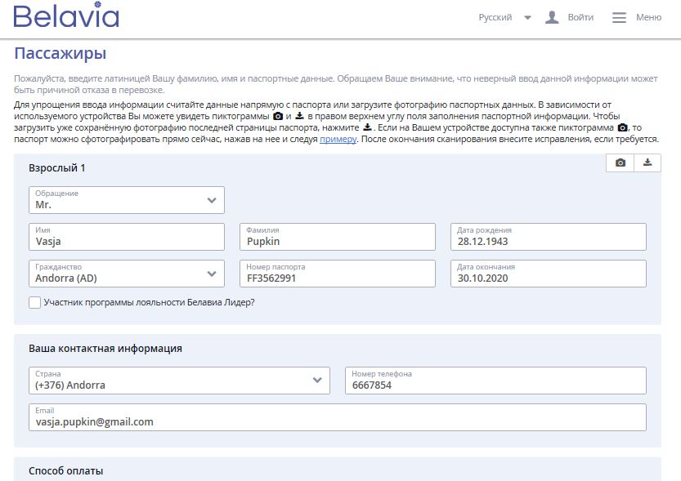
Task: Click the Номер телефона phone number field
Action: coord(495,381)
